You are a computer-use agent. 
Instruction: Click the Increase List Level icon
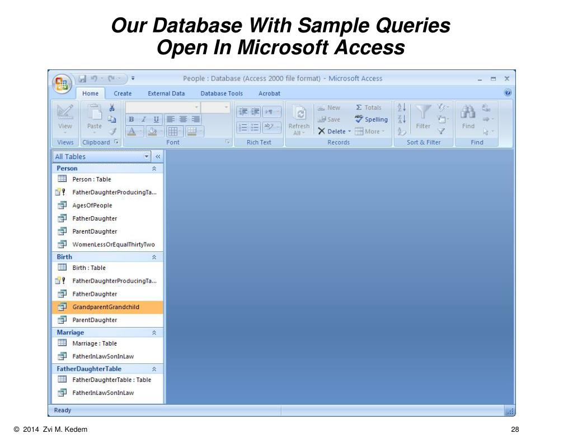click(255, 111)
